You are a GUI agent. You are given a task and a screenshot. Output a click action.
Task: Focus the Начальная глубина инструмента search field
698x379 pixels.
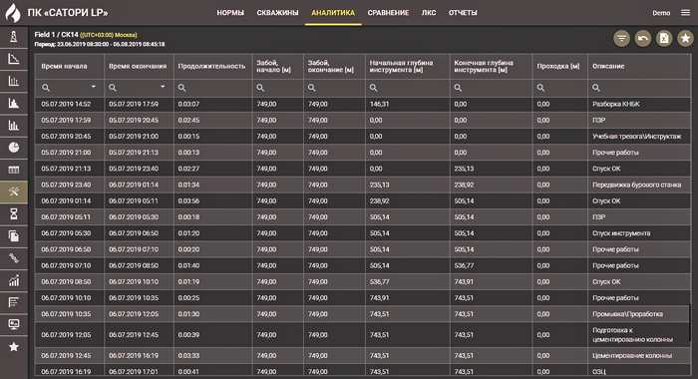tap(407, 88)
